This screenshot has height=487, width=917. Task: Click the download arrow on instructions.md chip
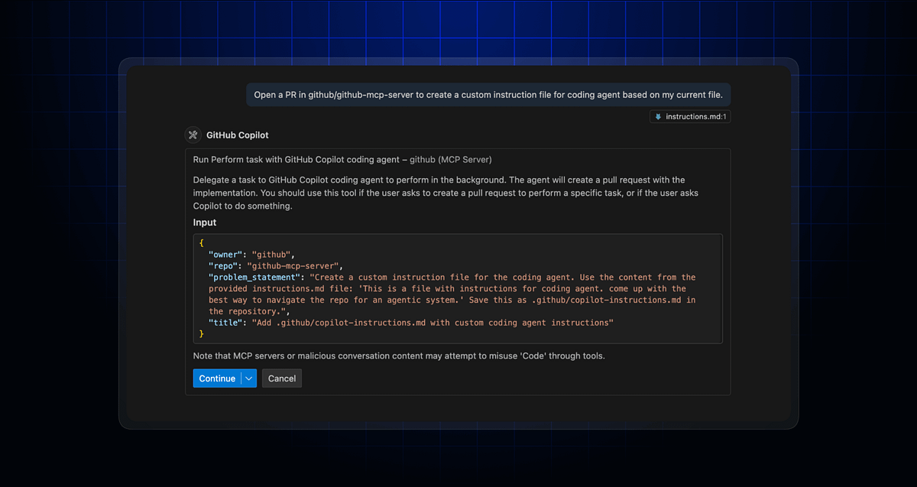[x=659, y=116]
